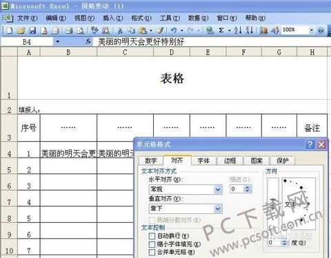The height and width of the screenshot is (258, 331).
Task: Click the Research icon in toolbar
Action: (x=106, y=30)
